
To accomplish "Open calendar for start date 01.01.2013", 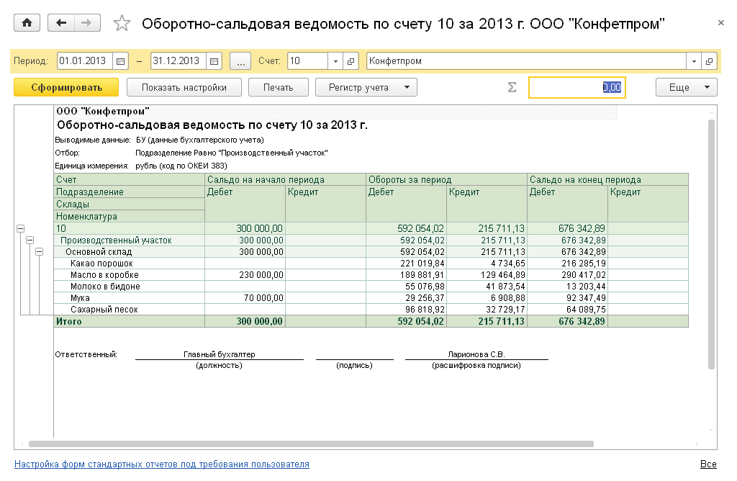I will click(x=120, y=61).
